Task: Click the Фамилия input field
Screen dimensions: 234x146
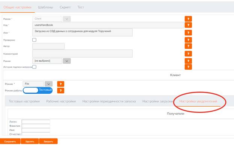Action: (36, 126)
